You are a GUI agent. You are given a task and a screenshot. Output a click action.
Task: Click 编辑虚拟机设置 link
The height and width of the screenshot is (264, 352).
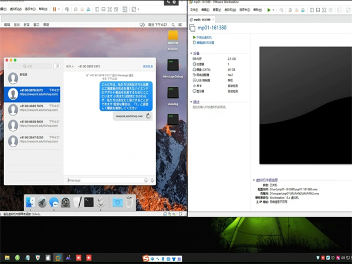click(x=207, y=42)
